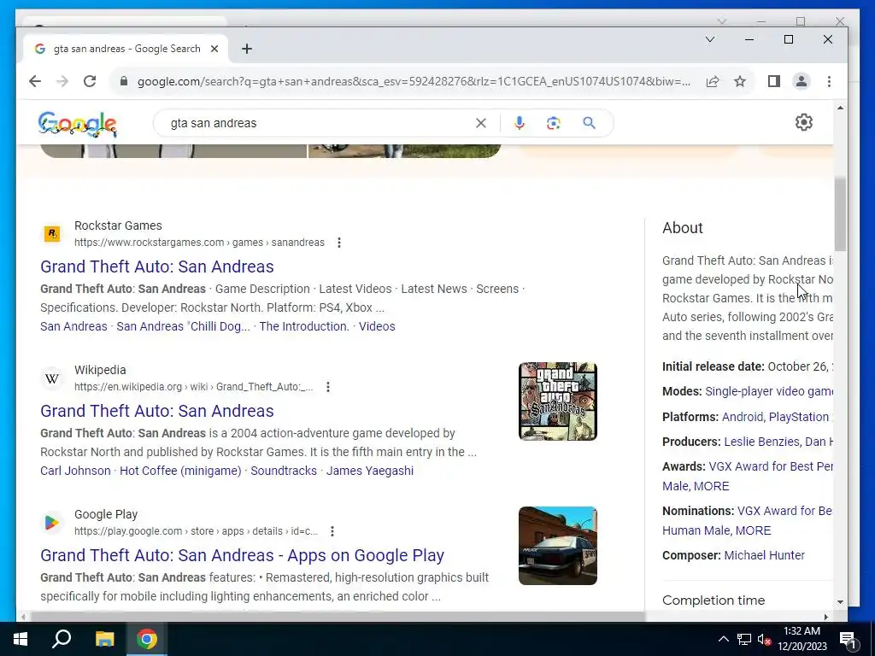Click the San Andreas sitelink under Rockstar
This screenshot has width=875, height=656.
click(73, 326)
